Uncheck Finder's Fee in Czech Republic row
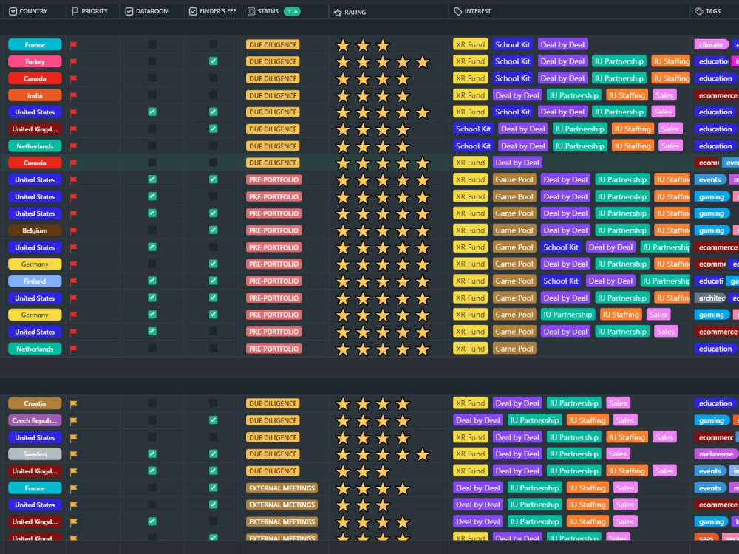 [x=214, y=420]
